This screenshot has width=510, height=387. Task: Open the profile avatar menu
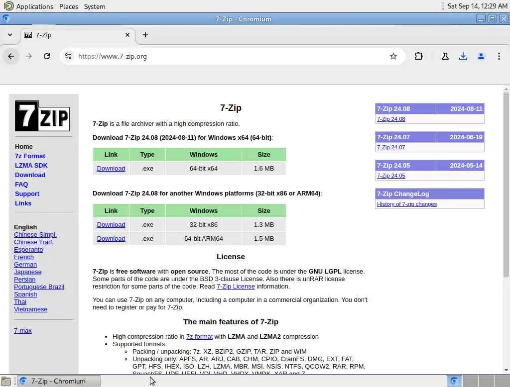coord(481,56)
